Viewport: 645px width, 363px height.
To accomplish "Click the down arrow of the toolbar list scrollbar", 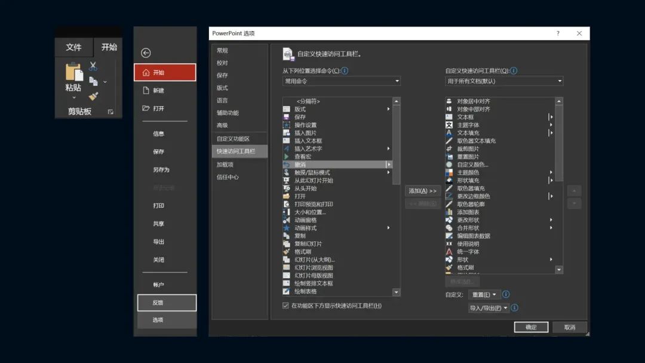I will click(558, 270).
